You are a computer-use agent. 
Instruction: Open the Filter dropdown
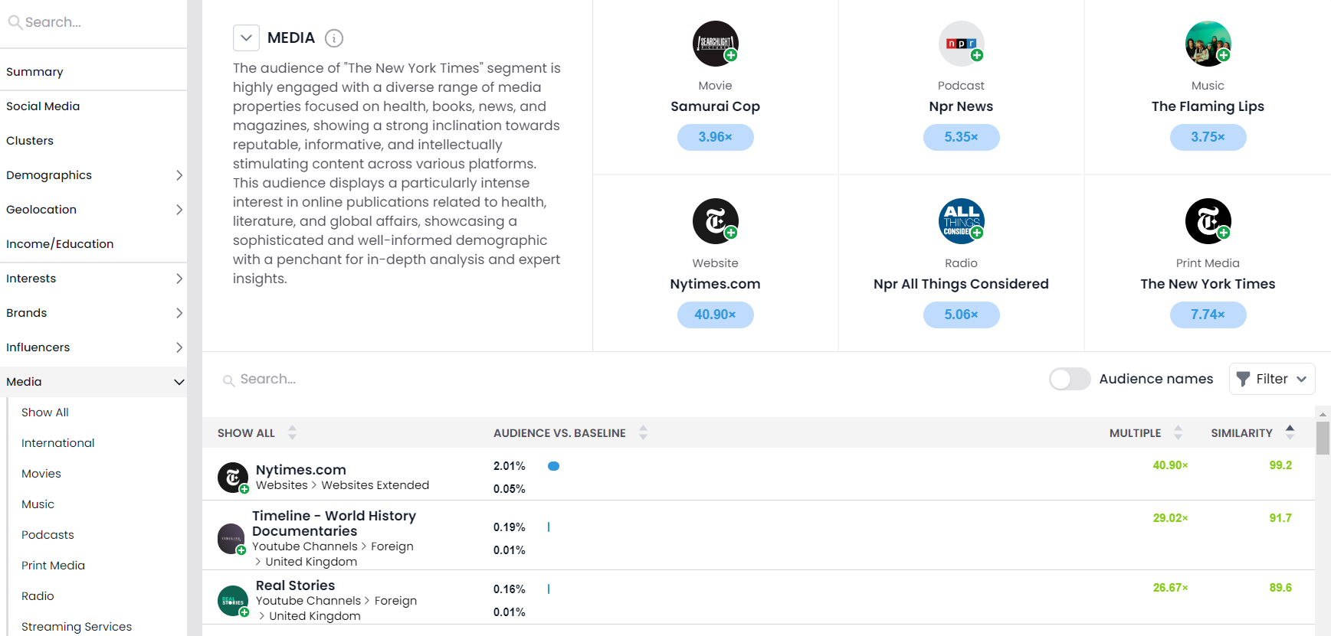point(1272,379)
